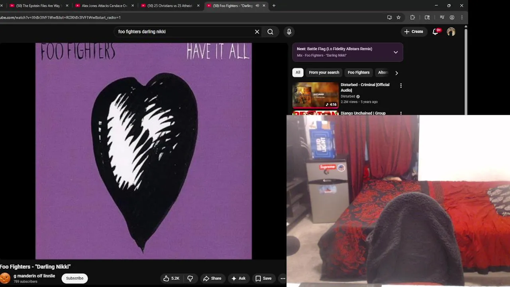Image resolution: width=510 pixels, height=287 pixels.
Task: Open the Disturbed Criminal video thumbnail
Action: (x=316, y=95)
